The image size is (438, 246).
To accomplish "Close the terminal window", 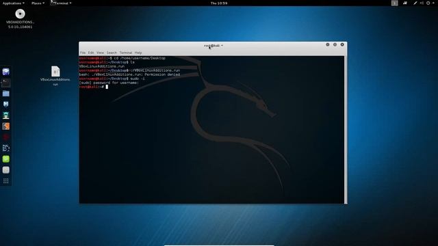I will (342, 44).
